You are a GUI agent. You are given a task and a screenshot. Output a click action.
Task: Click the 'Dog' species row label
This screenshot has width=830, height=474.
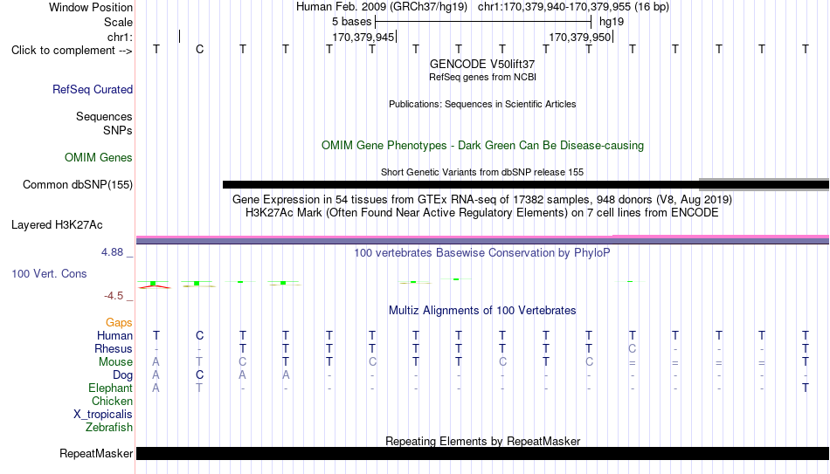[x=122, y=375]
